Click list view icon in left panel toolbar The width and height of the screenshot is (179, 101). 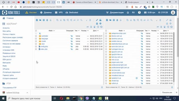click(91, 27)
